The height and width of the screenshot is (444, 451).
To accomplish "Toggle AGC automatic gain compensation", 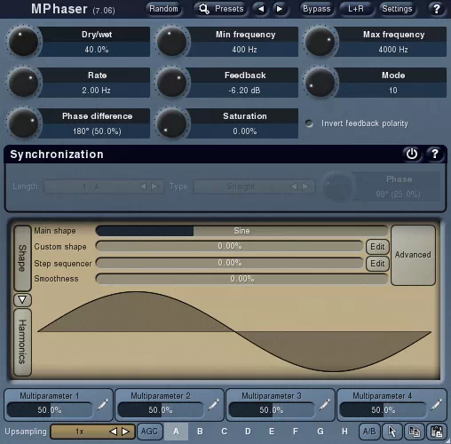I will tap(149, 432).
